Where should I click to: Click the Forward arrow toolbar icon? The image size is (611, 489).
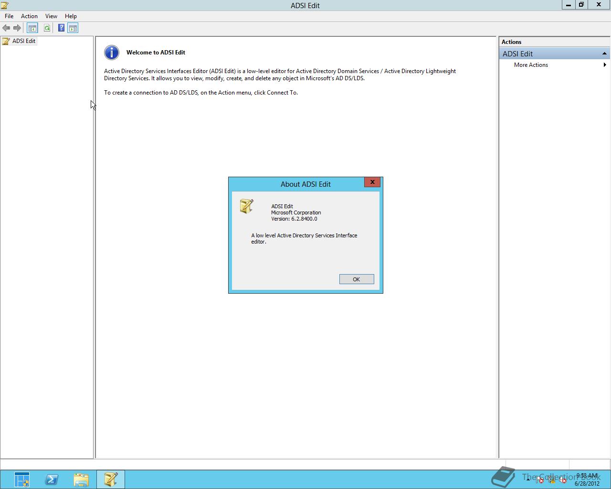17,28
